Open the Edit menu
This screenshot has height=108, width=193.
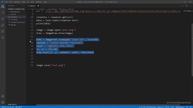point(11,2)
